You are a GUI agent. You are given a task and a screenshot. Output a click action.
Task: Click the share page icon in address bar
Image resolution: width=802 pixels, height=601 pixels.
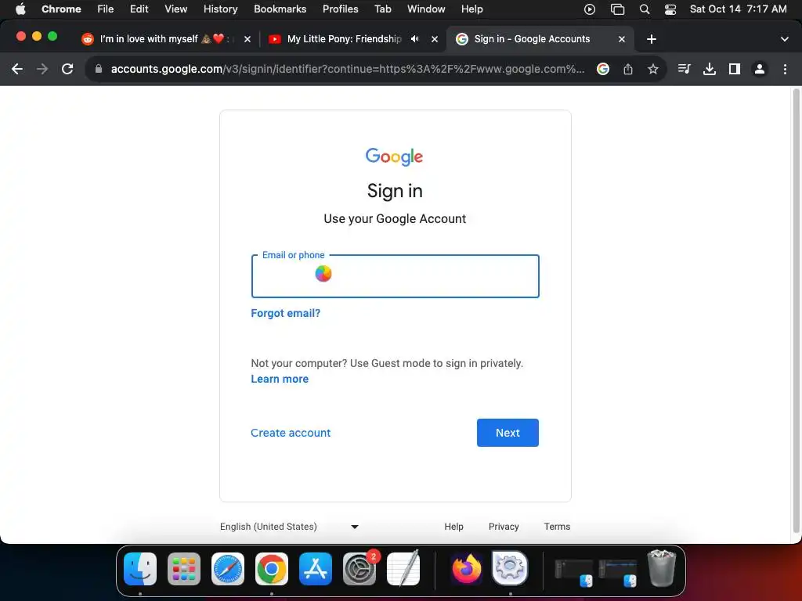coord(628,69)
